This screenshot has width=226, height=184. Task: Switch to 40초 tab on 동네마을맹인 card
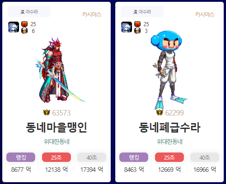[92, 157]
